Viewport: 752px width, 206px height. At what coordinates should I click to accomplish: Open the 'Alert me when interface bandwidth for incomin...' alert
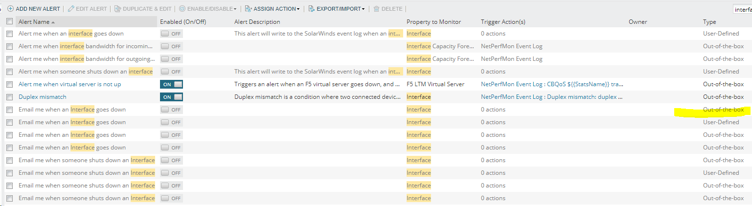coord(86,46)
